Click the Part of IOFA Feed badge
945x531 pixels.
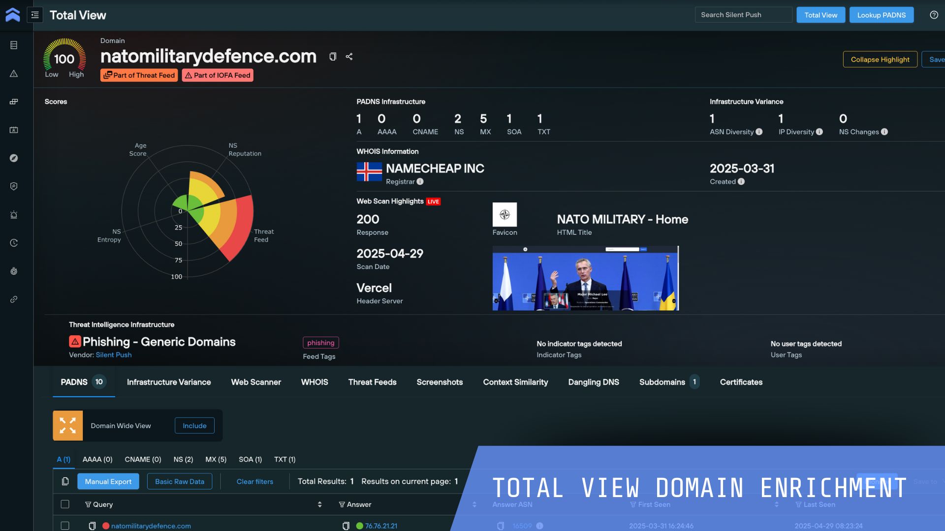[x=218, y=75]
